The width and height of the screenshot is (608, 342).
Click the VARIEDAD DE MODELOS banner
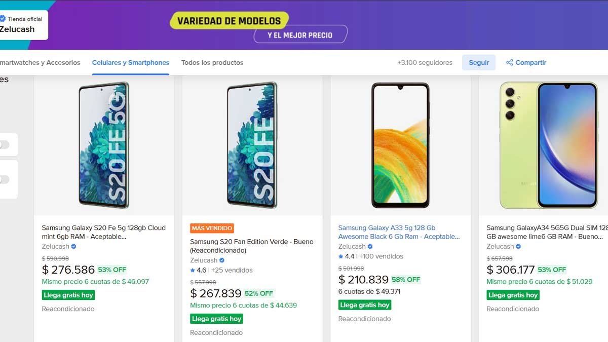230,21
